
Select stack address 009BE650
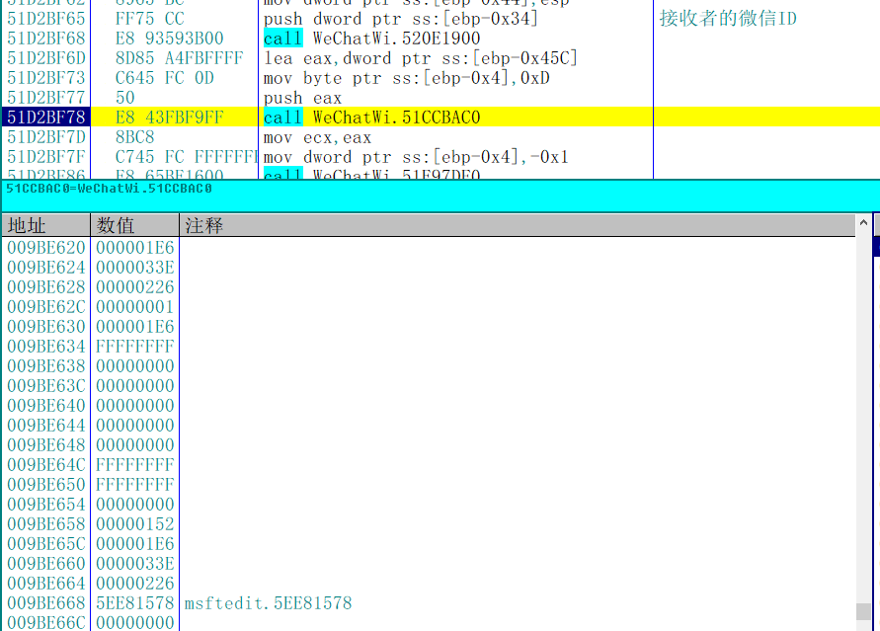point(46,484)
